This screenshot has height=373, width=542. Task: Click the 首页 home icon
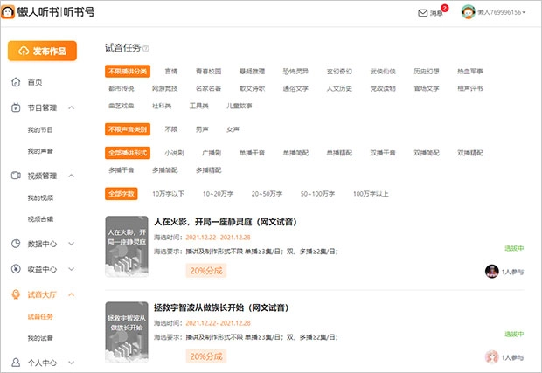pyautogui.click(x=16, y=82)
